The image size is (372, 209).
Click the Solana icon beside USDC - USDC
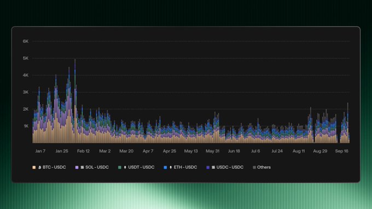tap(213, 168)
